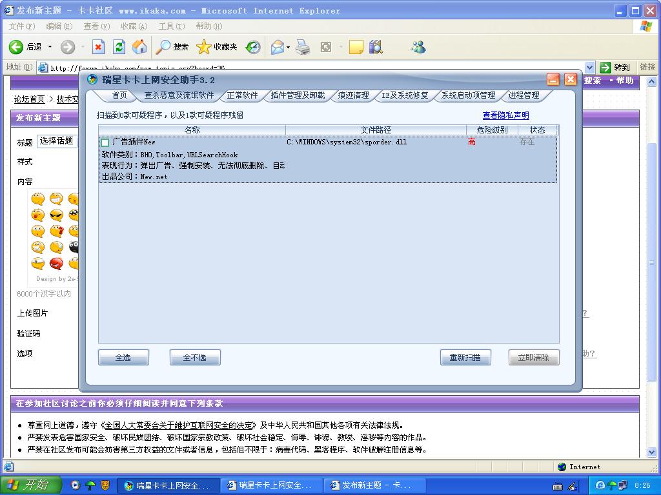Image resolution: width=661 pixels, height=495 pixels.
Task: Stop page loading with red X icon
Action: tap(98, 46)
